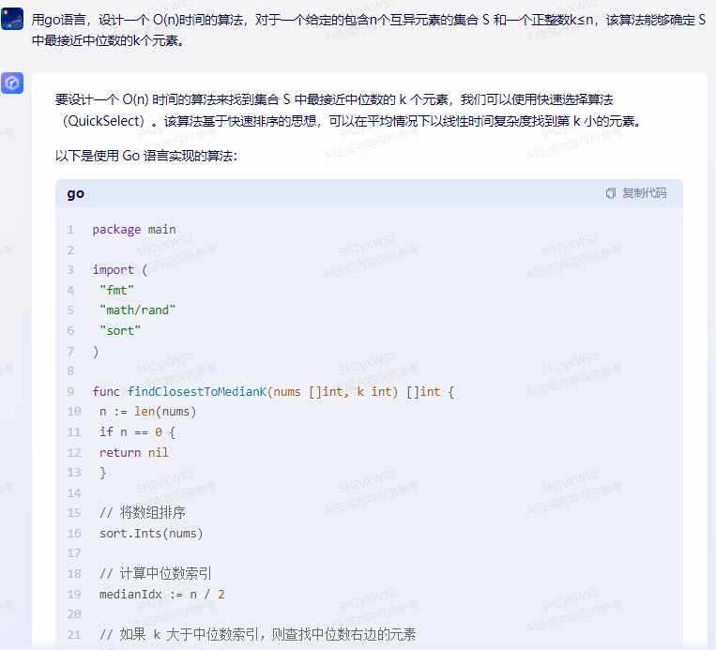Click the comment '// 将数组排序'

tap(143, 513)
